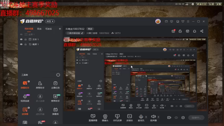224x126 pixels.
Task: Open settings gear on 读弹幕
Action: [x=29, y=108]
